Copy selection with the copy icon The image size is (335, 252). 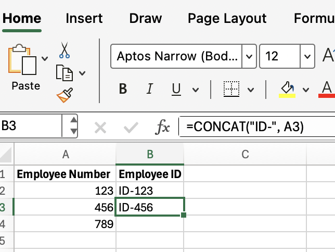[x=65, y=73]
